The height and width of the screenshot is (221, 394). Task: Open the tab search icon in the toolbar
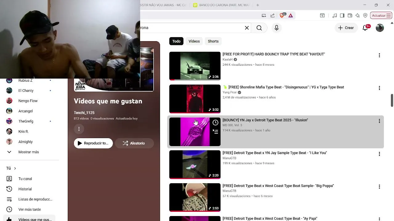tap(322, 15)
